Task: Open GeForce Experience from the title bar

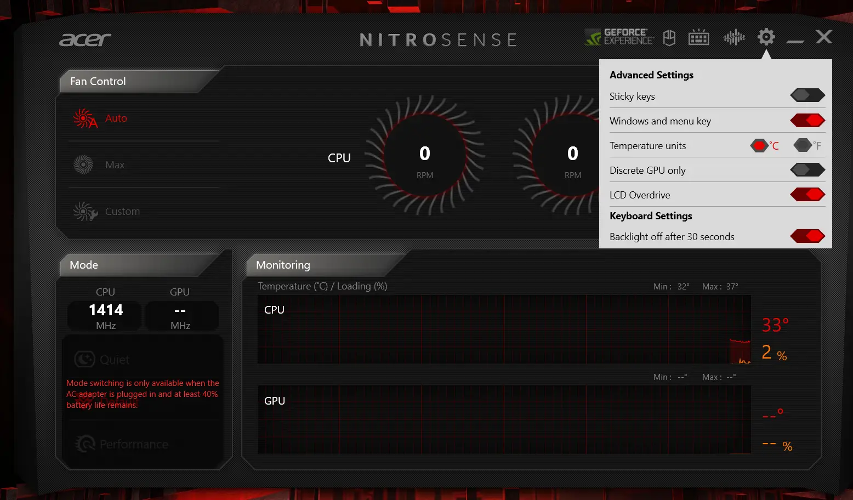Action: coord(619,37)
